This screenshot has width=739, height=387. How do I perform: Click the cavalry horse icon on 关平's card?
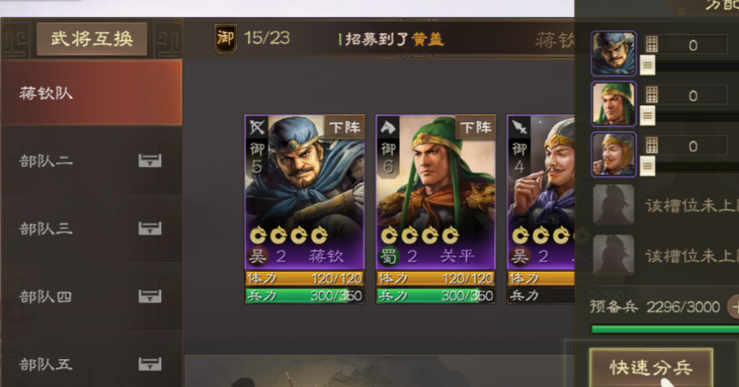pyautogui.click(x=388, y=127)
